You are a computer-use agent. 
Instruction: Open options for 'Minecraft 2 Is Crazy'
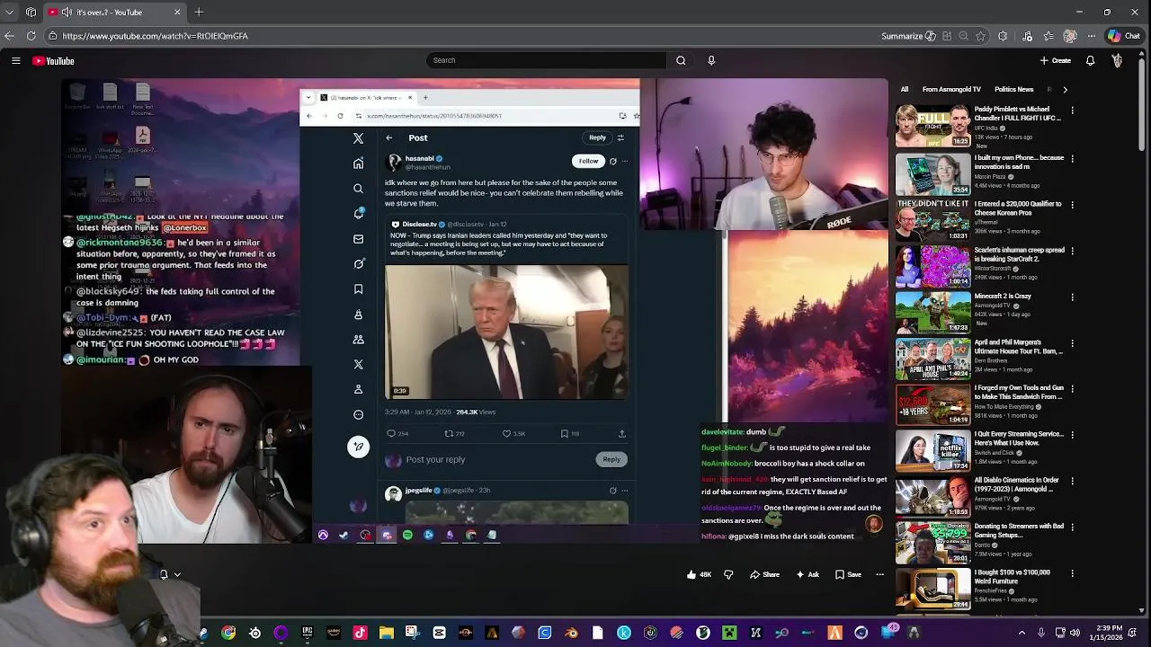point(1073,297)
